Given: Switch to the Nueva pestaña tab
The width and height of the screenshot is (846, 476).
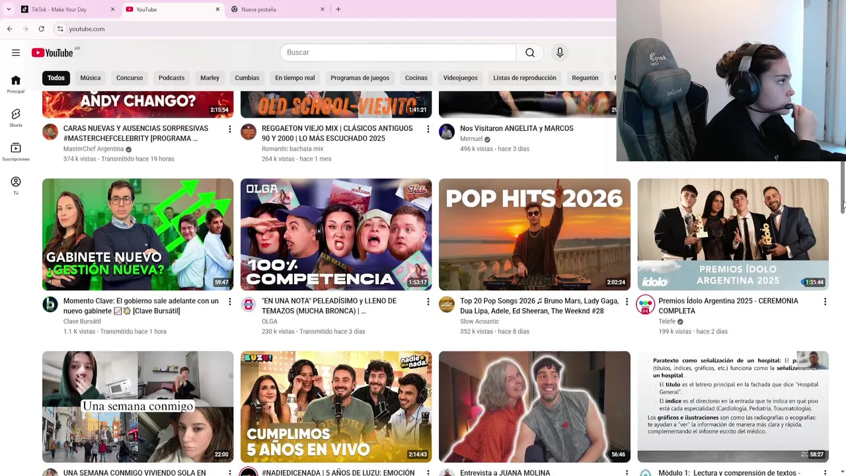Looking at the screenshot, I should point(278,9).
